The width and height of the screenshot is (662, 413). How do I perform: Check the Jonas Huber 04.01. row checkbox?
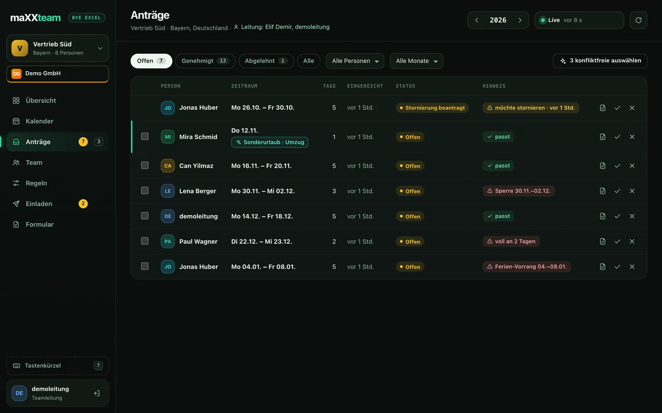click(x=145, y=266)
